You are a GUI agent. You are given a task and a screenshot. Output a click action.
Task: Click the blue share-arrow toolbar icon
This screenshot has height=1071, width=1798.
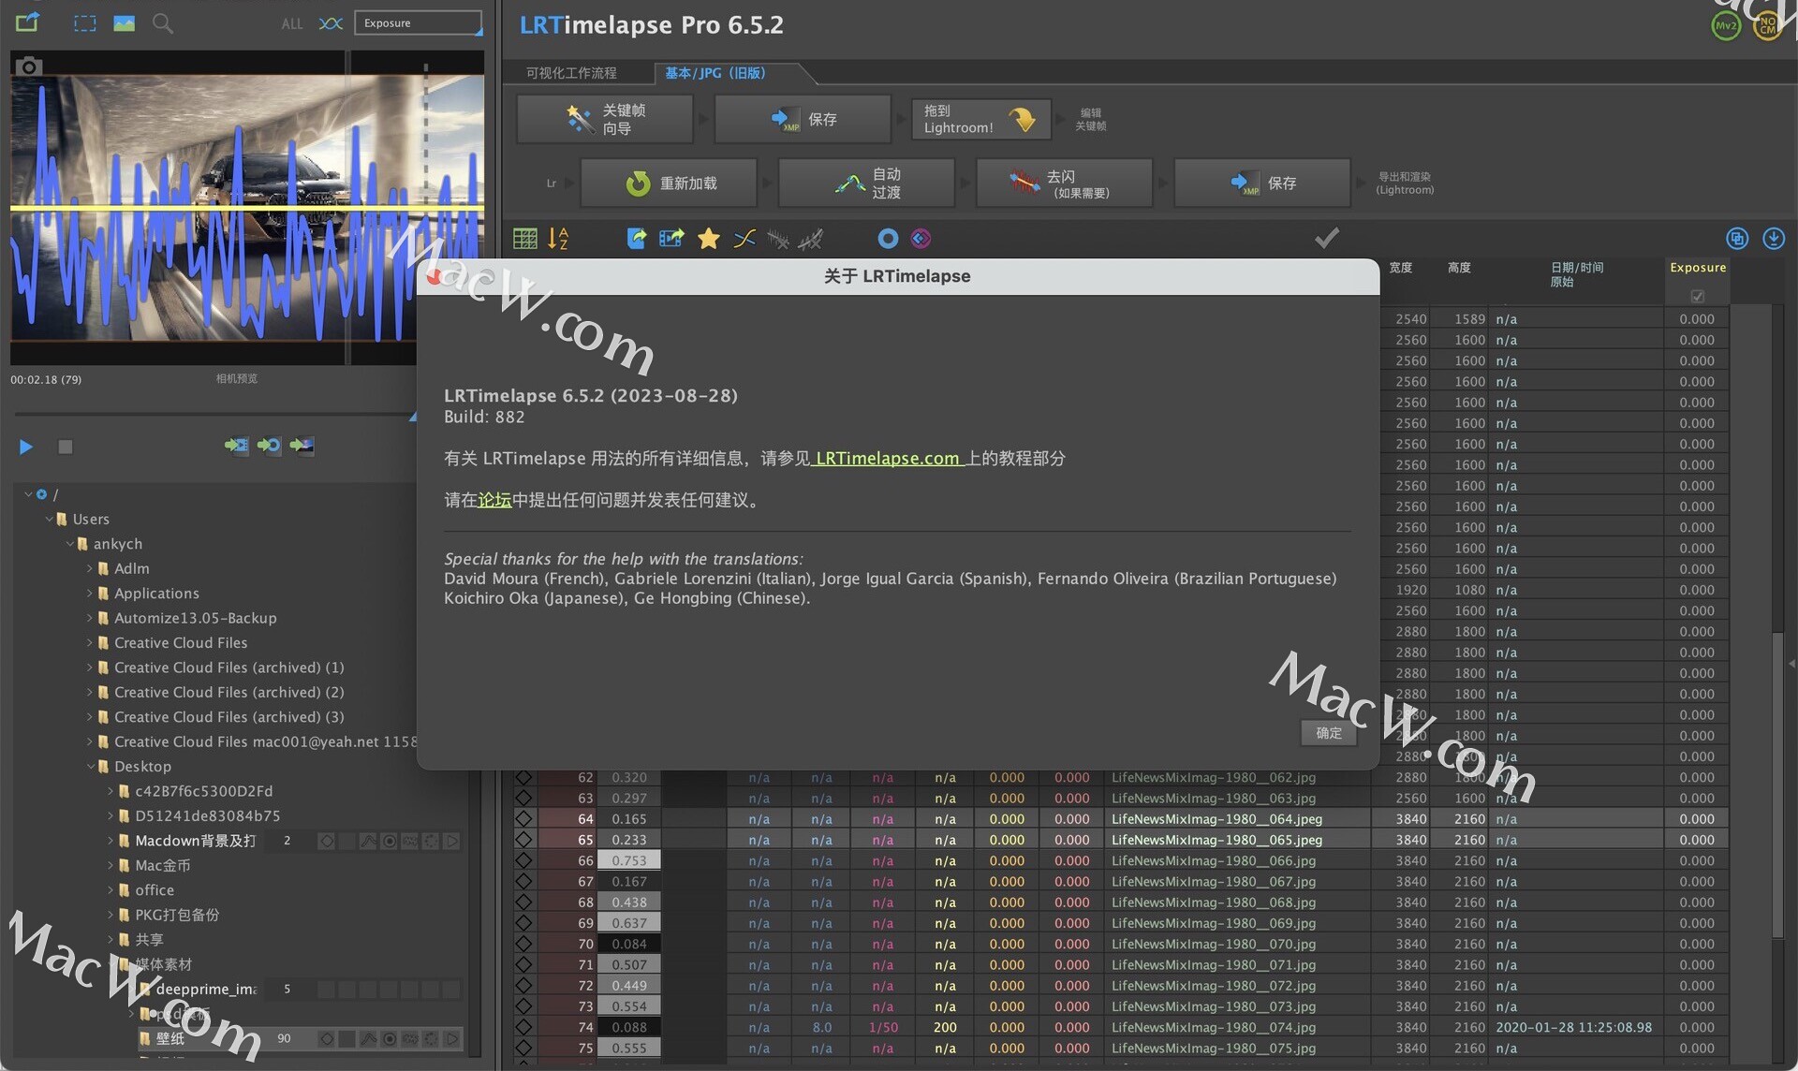coord(637,239)
